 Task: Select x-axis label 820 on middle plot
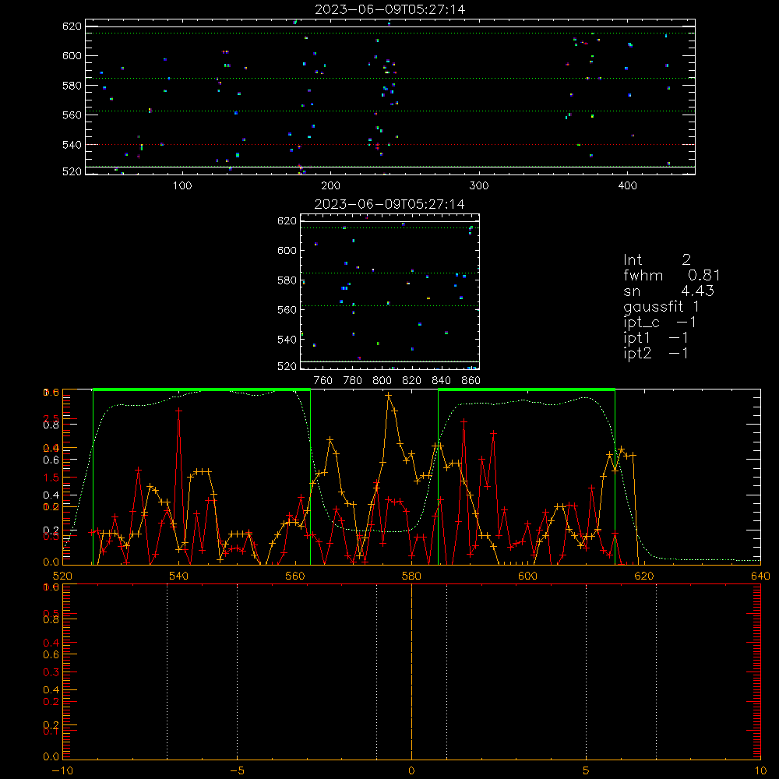tap(412, 381)
